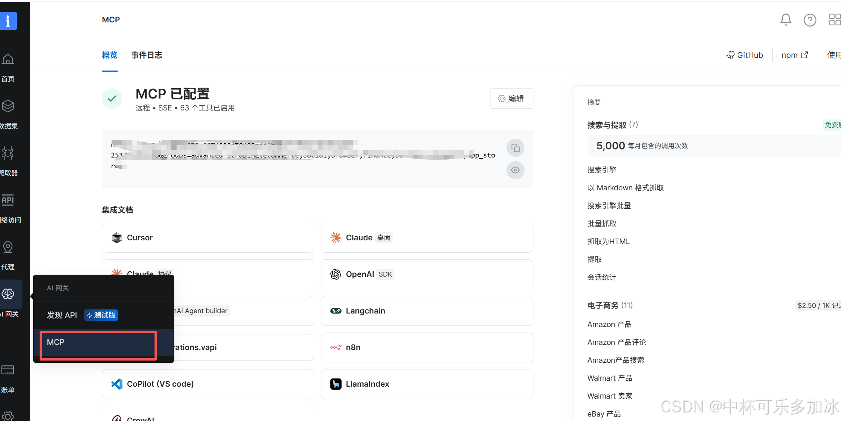
Task: Click the Cursor logo icon
Action: pos(117,238)
